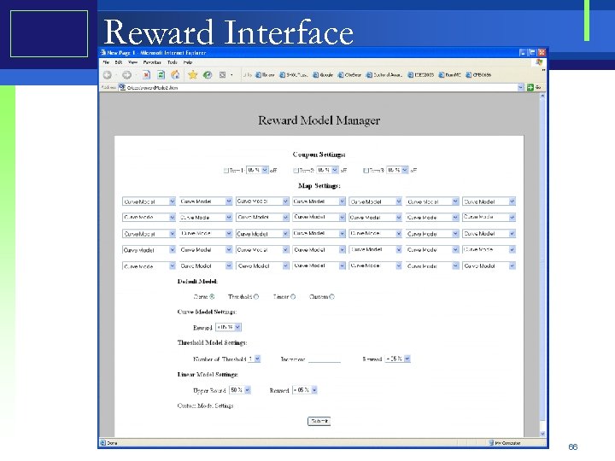The width and height of the screenshot is (615, 461).
Task: Click the "Default Model:" label
Action: (197, 282)
